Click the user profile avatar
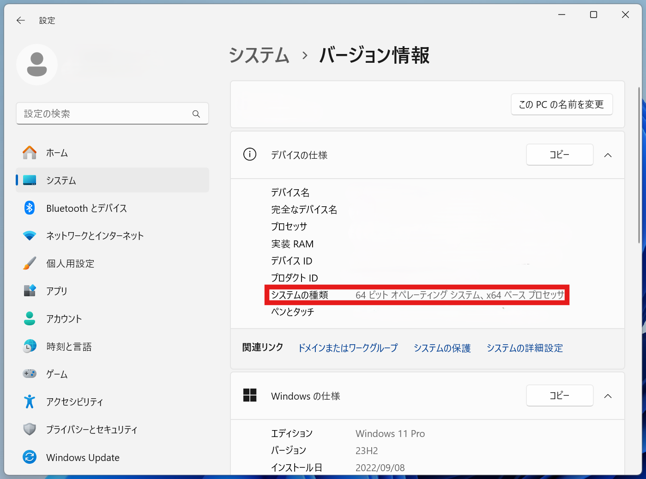Screen dimensions: 646x479 pyautogui.click(x=37, y=65)
